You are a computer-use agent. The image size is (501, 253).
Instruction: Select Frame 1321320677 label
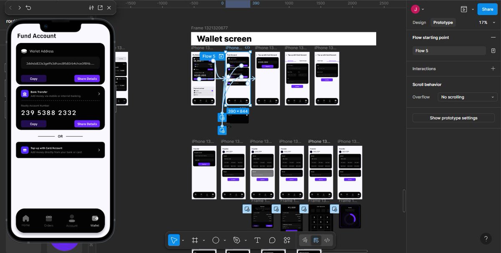point(210,28)
